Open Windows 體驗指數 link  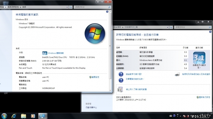[56, 53]
